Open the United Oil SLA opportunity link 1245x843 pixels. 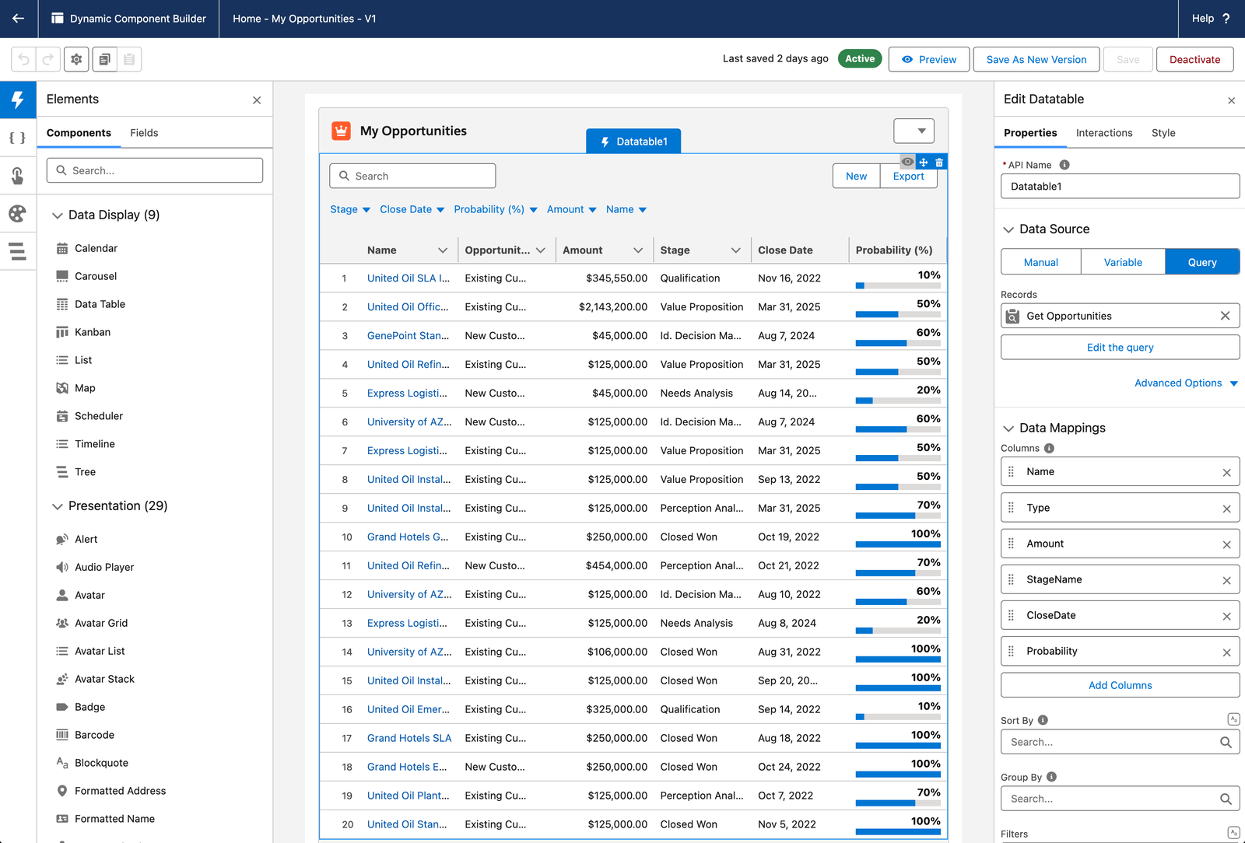(x=408, y=278)
